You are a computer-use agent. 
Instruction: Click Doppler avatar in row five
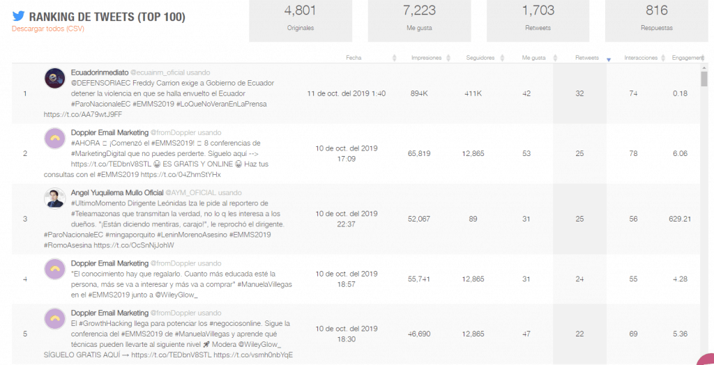click(x=54, y=318)
